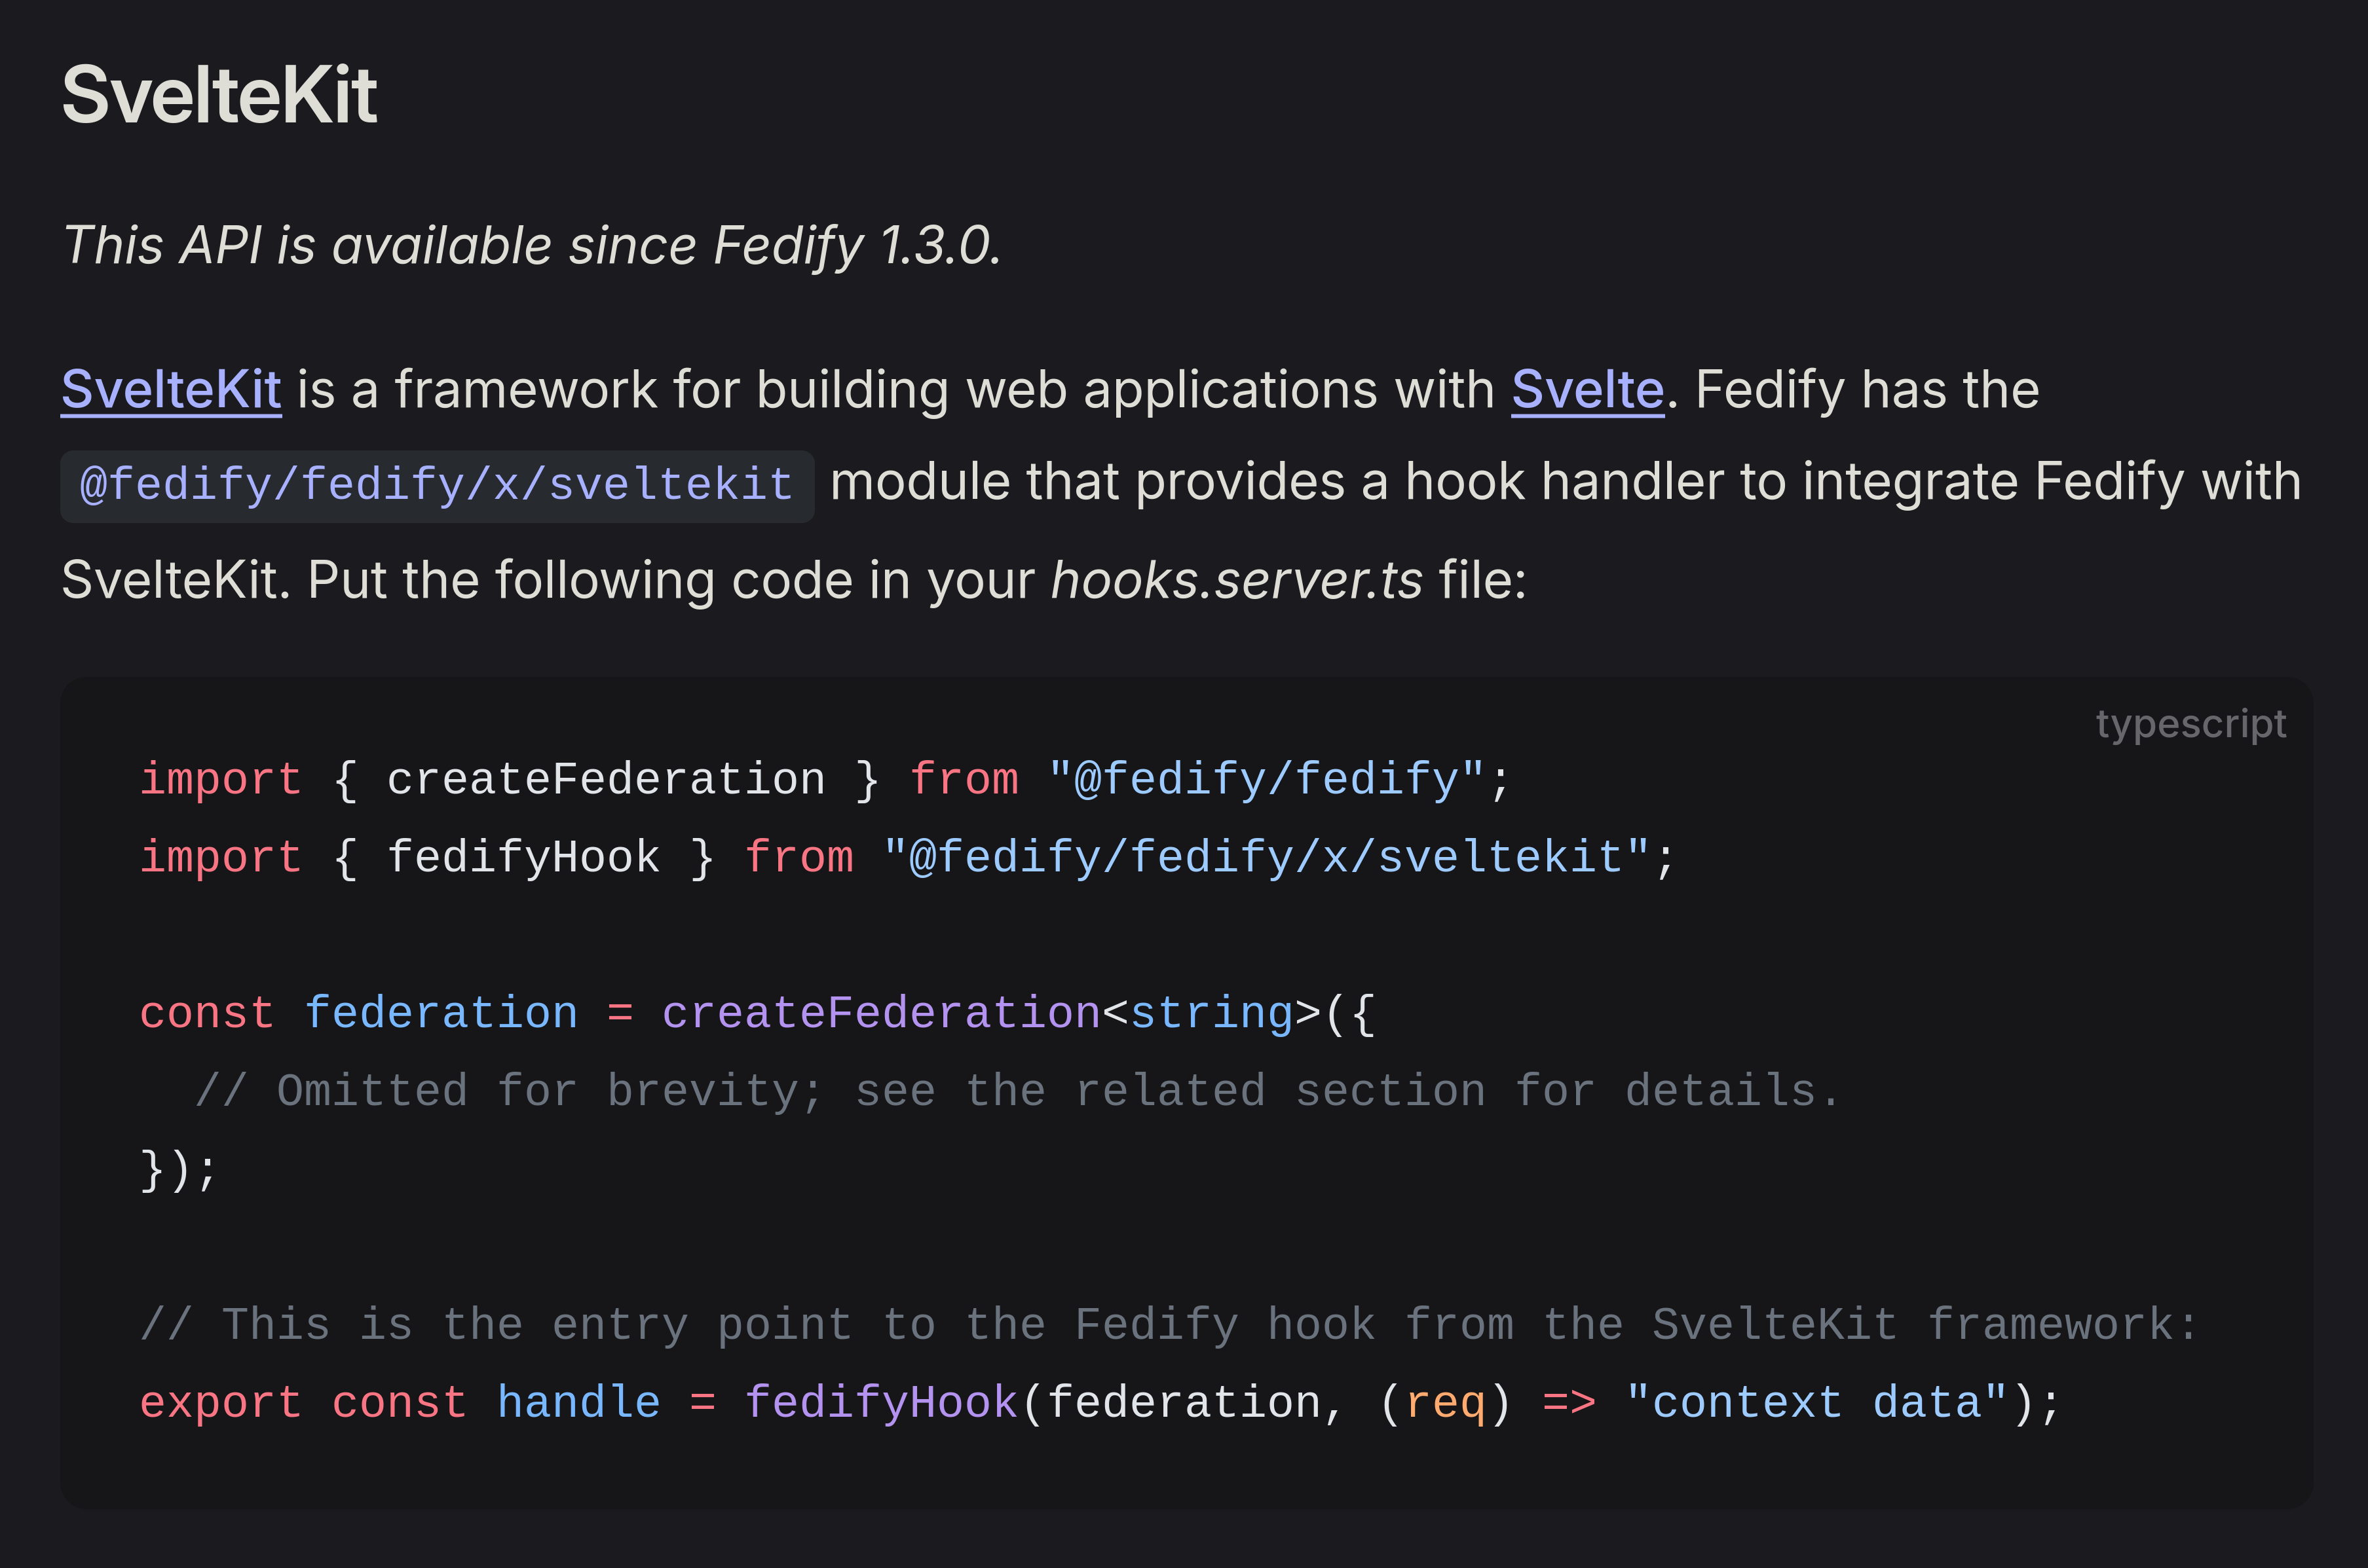Click the handle constant name
Viewport: 2368px width, 1568px height.
point(578,1404)
